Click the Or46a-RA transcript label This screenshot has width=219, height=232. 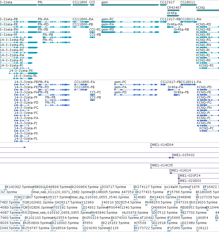175,24
